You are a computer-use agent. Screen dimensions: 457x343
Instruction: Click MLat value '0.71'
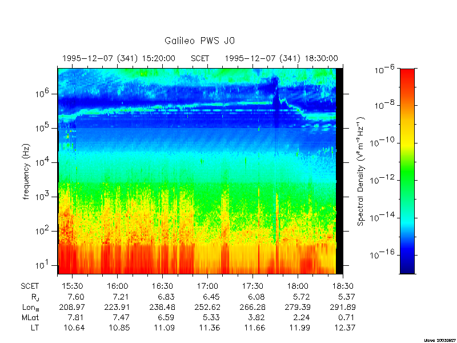click(346, 317)
